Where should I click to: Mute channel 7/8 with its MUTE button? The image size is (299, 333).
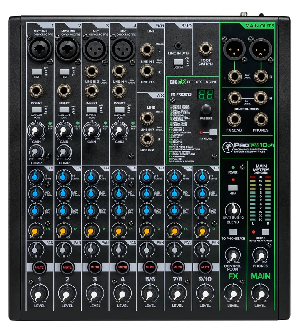tap(178, 267)
